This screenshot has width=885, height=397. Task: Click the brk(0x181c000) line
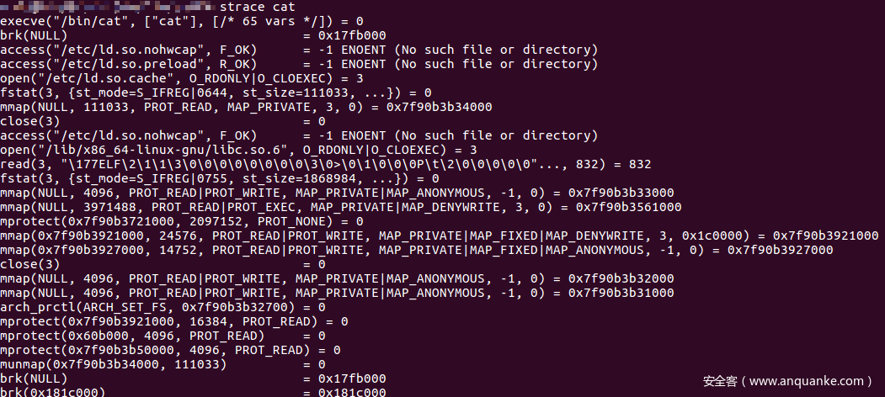coord(193,392)
